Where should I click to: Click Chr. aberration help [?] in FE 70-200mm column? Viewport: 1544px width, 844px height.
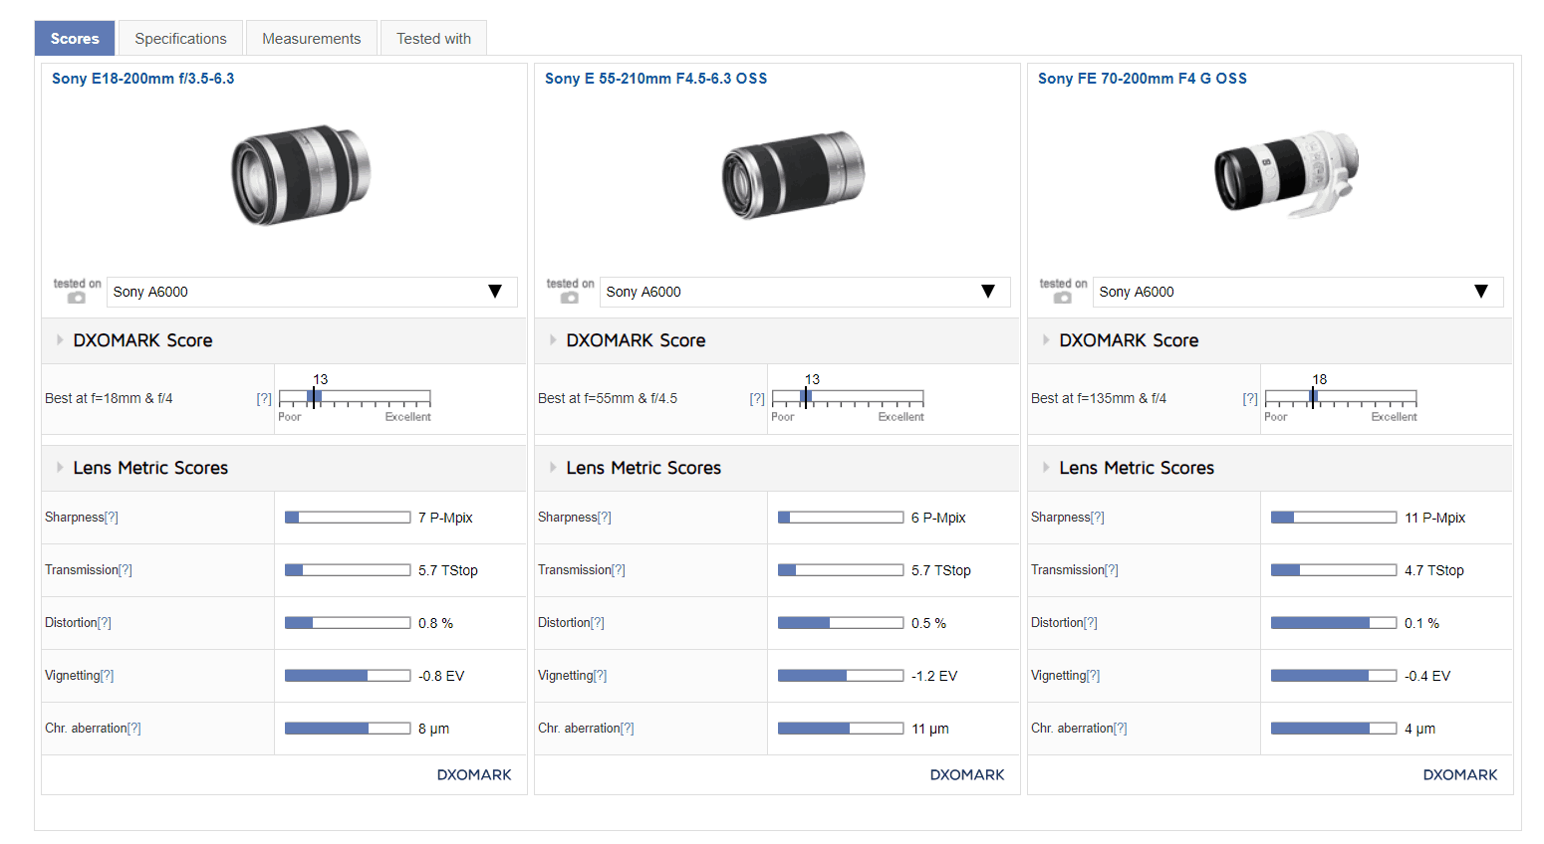click(x=1121, y=729)
